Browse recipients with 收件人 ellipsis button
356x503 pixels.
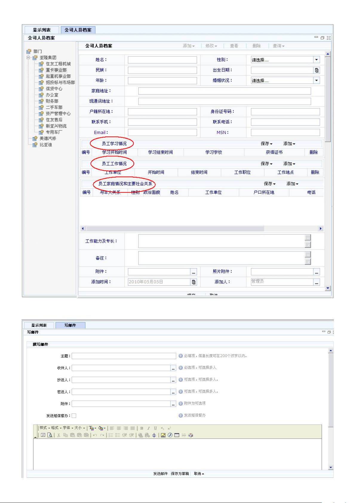[x=173, y=368]
